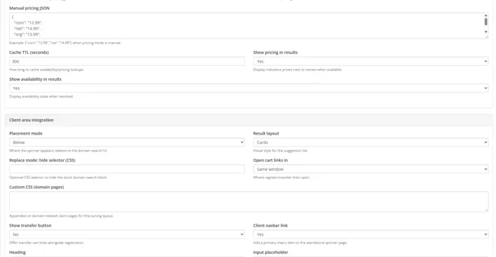
Task: Open the Open cart links in dropdown
Action: click(x=370, y=169)
